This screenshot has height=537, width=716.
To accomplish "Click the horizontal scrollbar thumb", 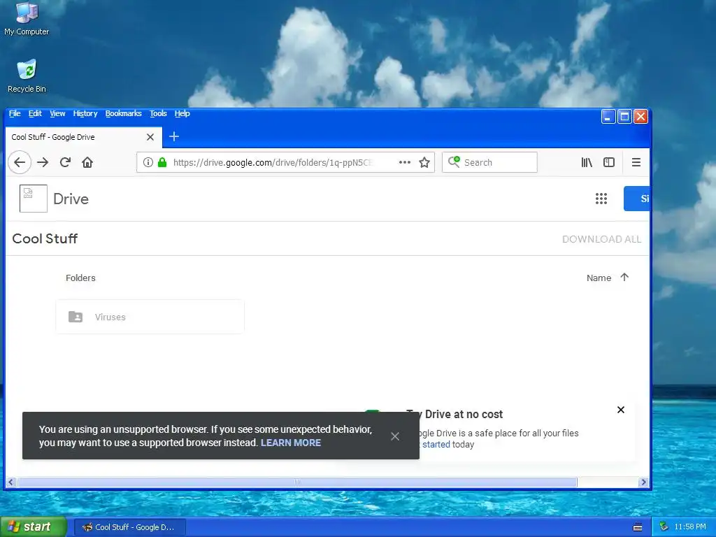I will 297,482.
